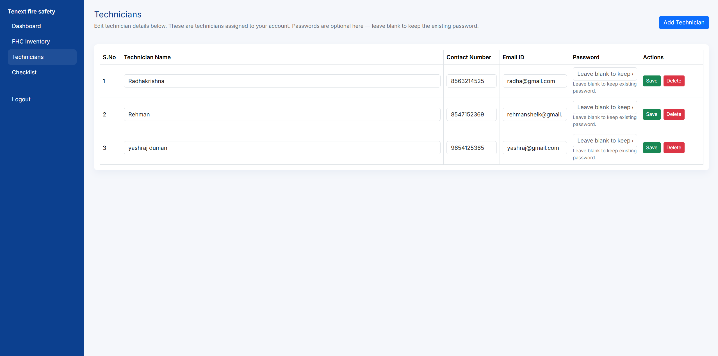Save yashraj duman's changes
The image size is (718, 356).
pyautogui.click(x=651, y=148)
